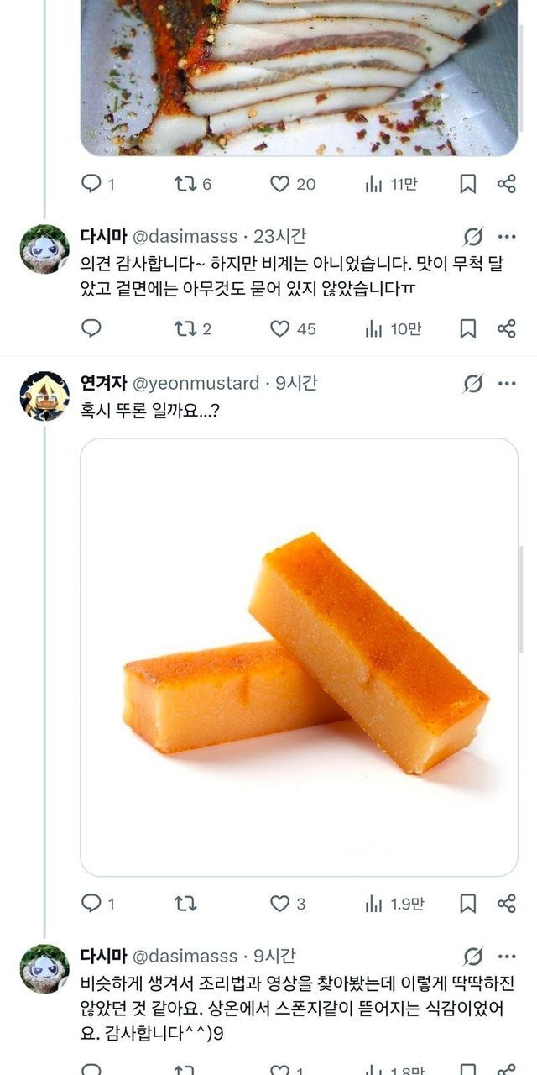Like 연겨자's tweet with 3 likes
The width and height of the screenshot is (537, 1075).
280,904
